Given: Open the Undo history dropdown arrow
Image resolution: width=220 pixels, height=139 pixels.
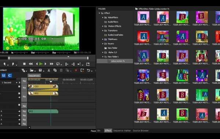Looking at the screenshot, I should point(92,71).
